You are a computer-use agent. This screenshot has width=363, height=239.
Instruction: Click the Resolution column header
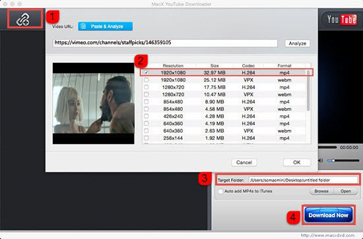[173, 66]
